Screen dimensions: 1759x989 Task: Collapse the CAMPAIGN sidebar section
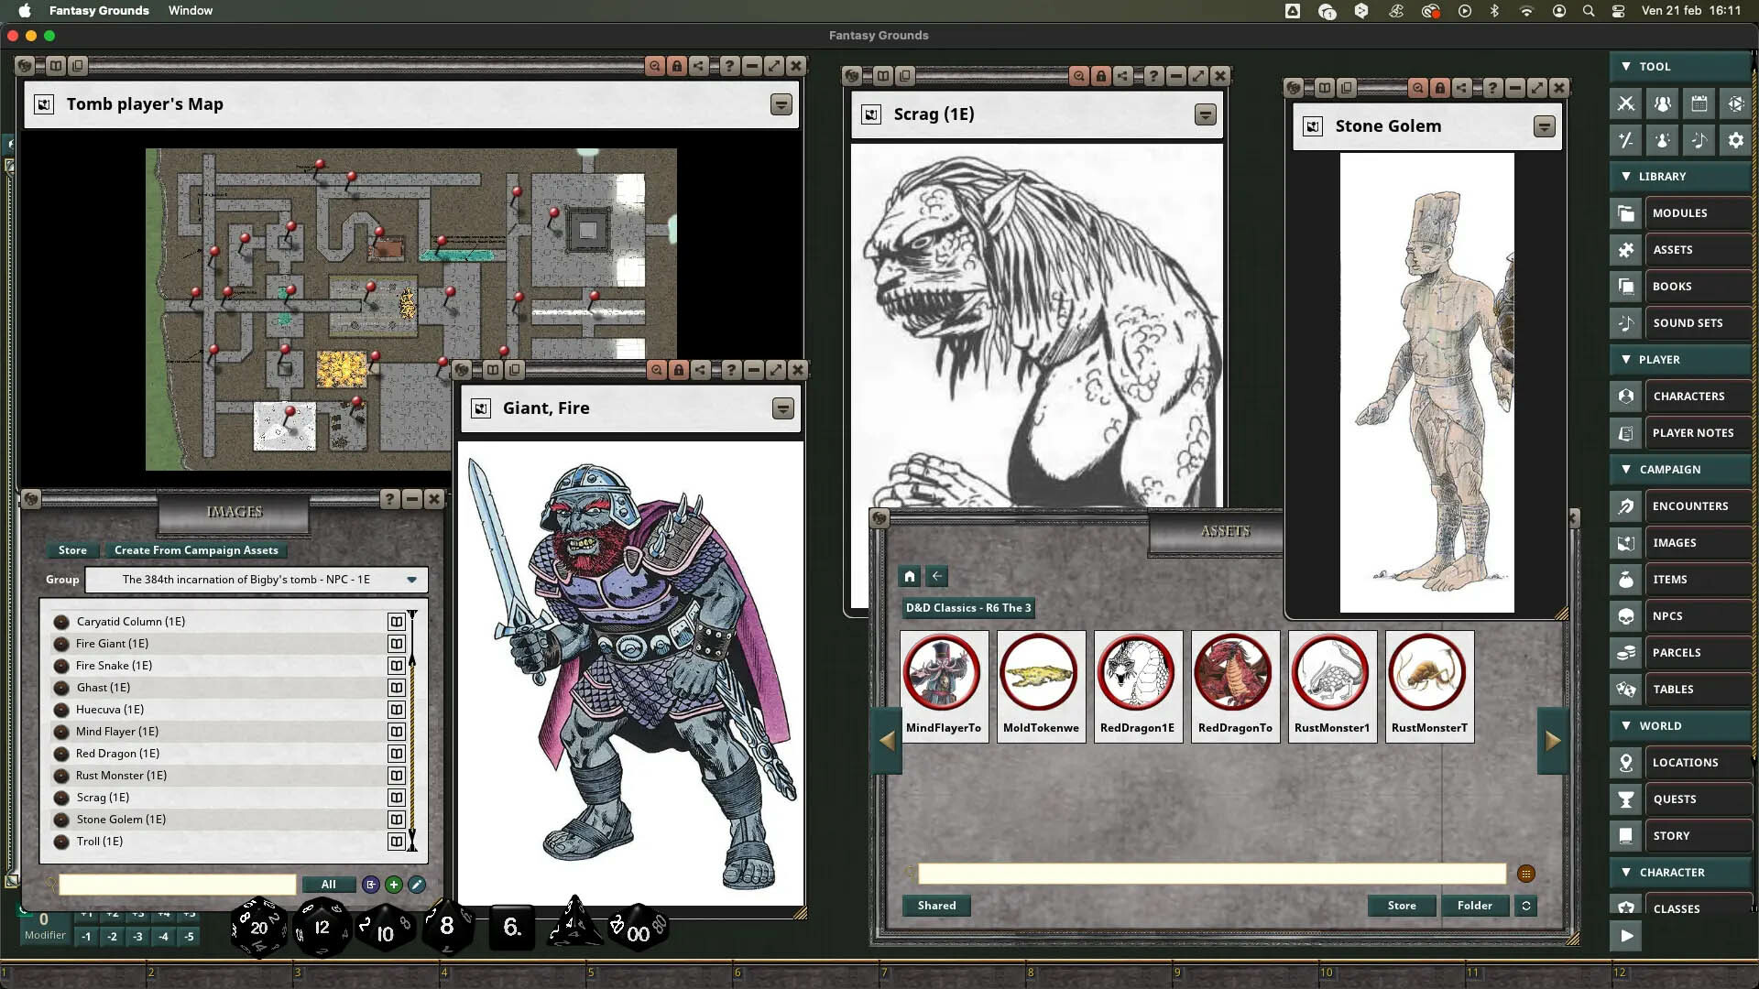[x=1626, y=469]
